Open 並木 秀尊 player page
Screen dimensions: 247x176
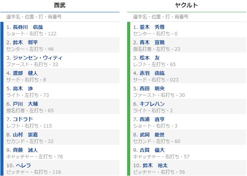coord(151,27)
